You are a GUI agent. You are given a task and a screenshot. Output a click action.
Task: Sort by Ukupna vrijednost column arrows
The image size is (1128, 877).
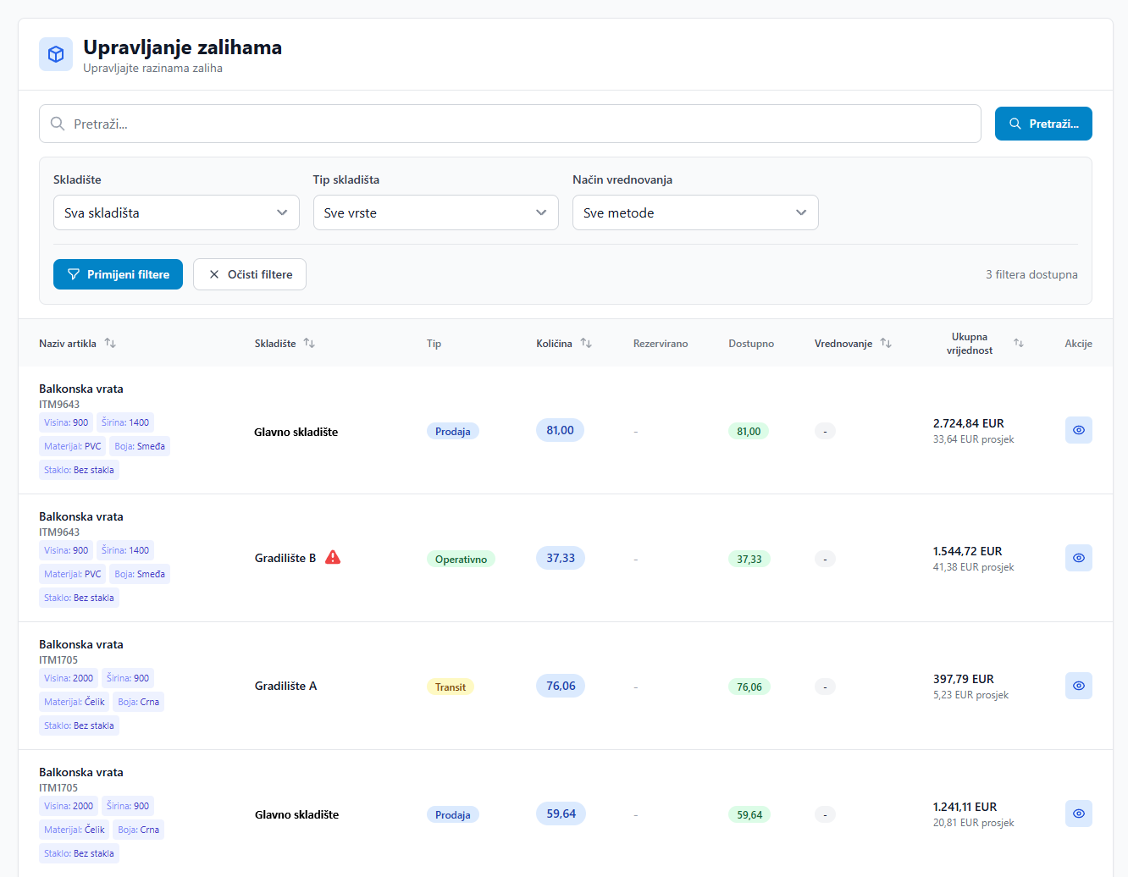tap(1019, 343)
